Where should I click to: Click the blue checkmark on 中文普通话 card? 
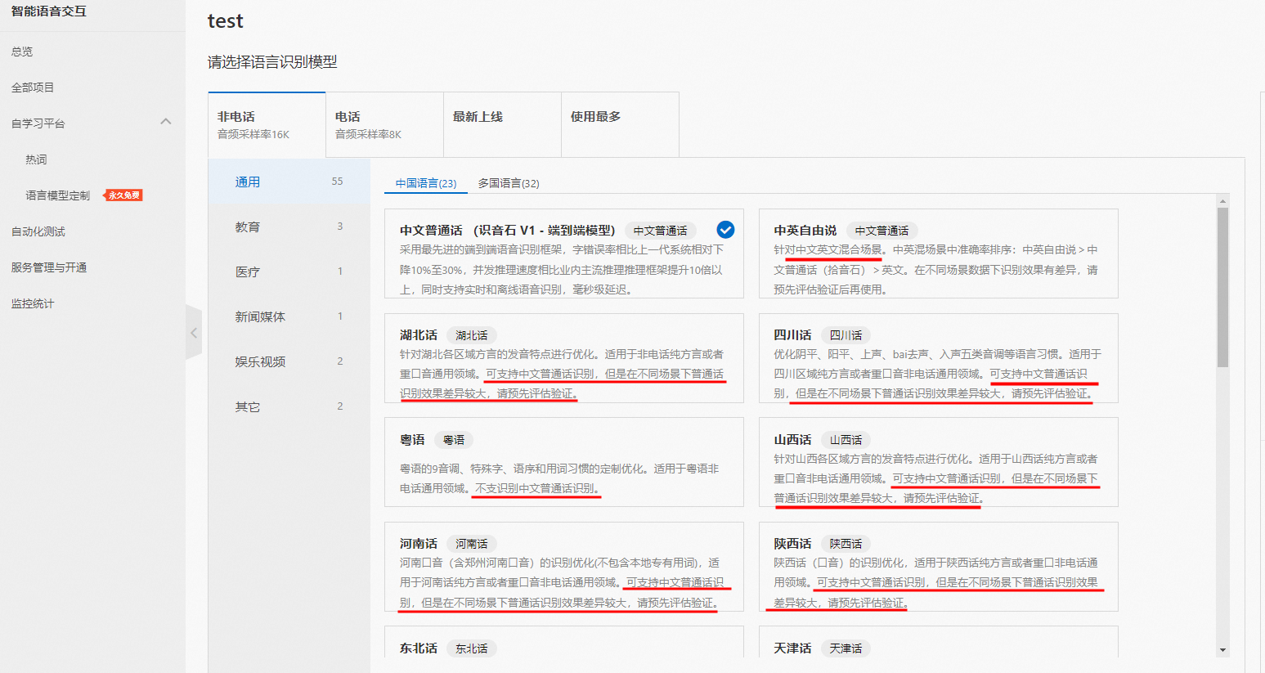tap(725, 230)
